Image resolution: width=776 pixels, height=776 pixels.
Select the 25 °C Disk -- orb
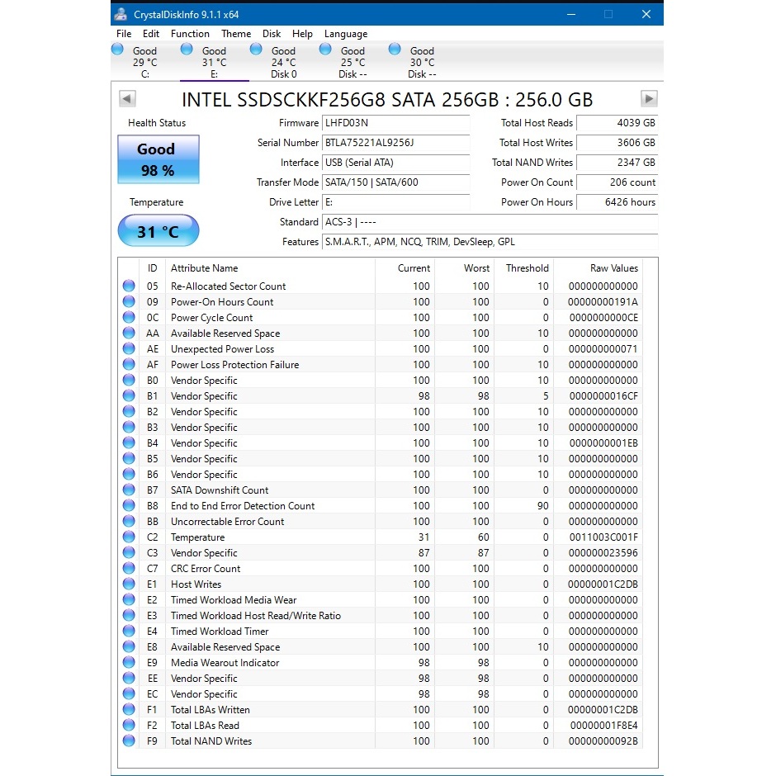pos(325,50)
